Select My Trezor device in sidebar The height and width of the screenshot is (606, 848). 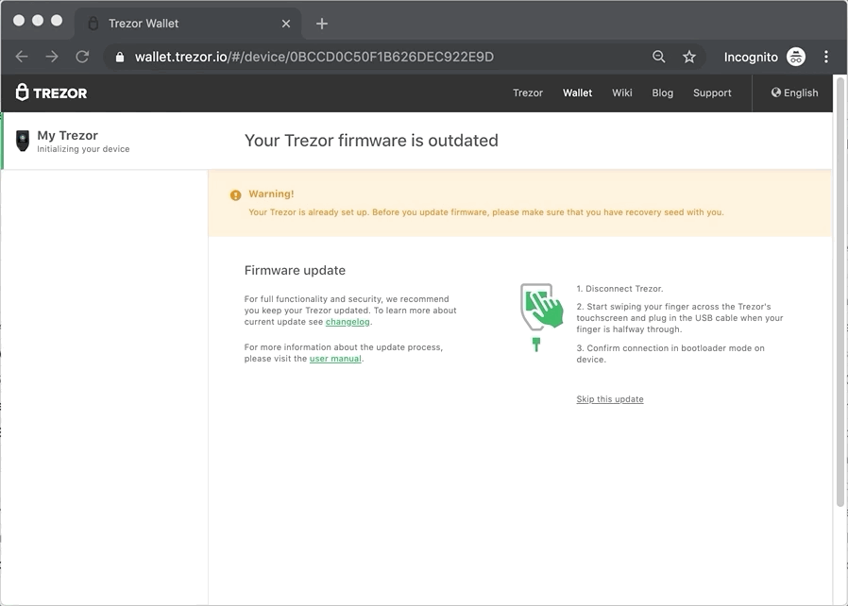(106, 141)
